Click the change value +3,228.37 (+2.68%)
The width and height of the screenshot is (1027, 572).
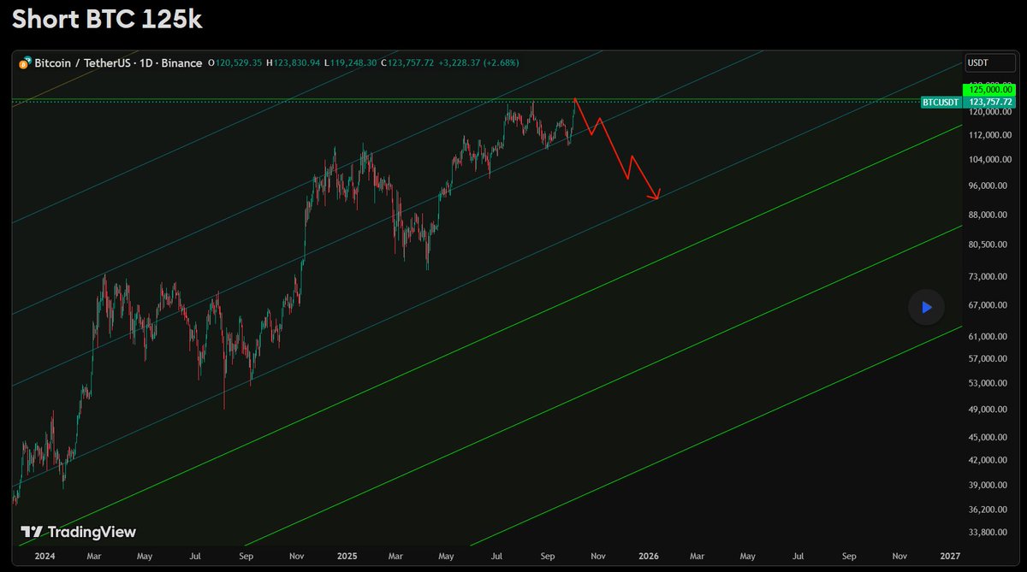coord(479,63)
